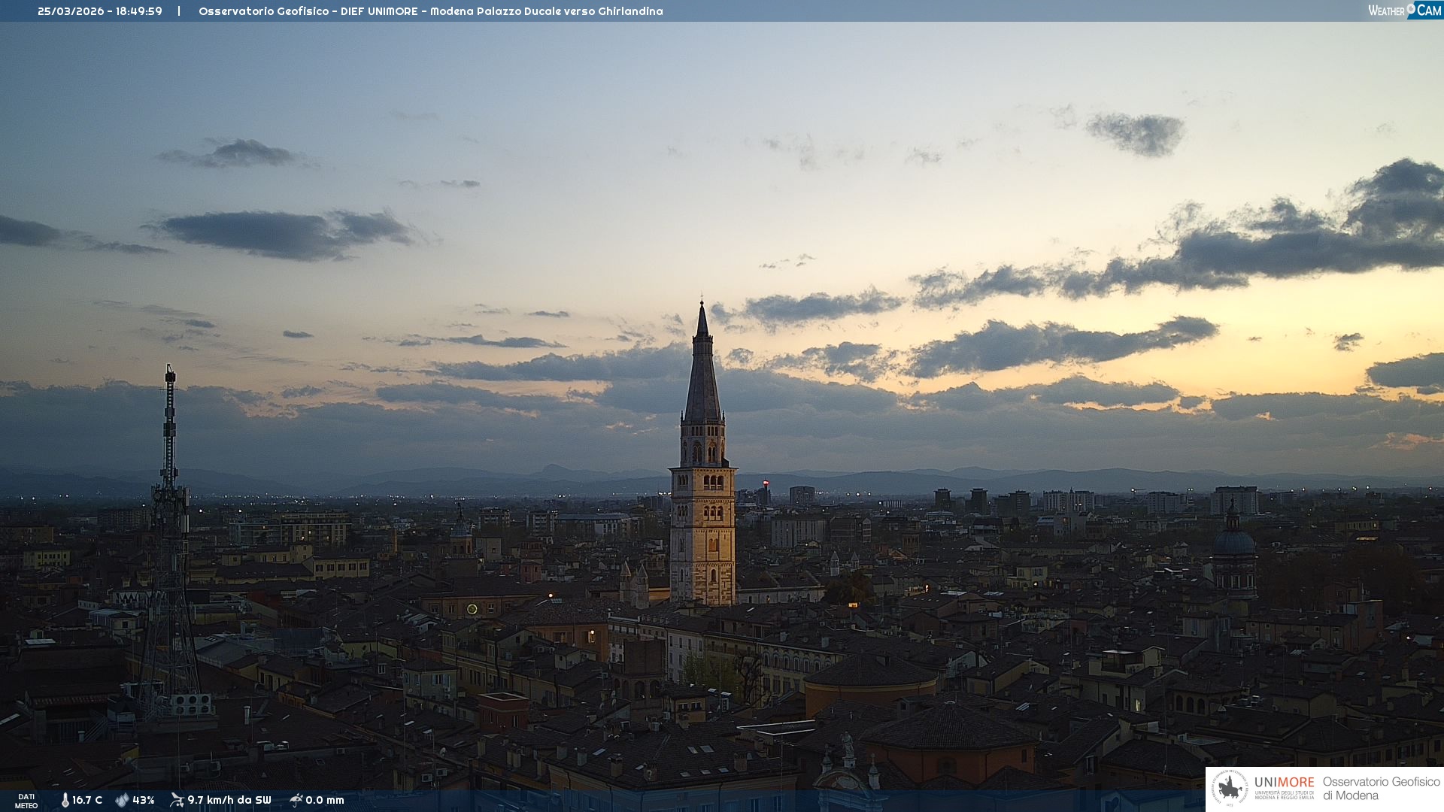Screen dimensions: 1444x812
Task: Click the 0.0 mm rainfall value
Action: 325,800
